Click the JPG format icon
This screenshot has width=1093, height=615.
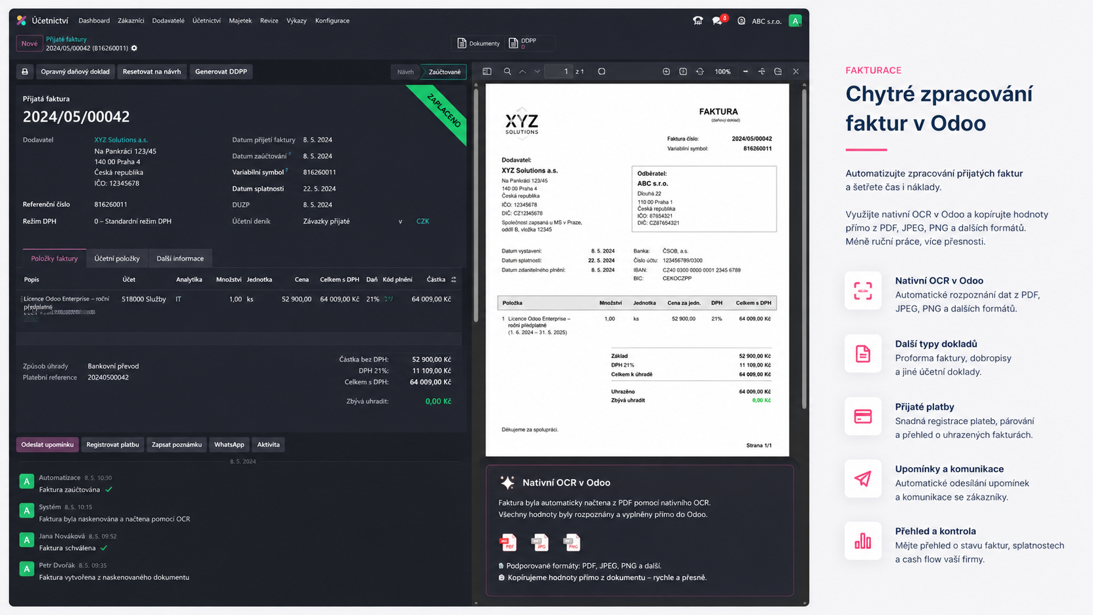pos(540,542)
